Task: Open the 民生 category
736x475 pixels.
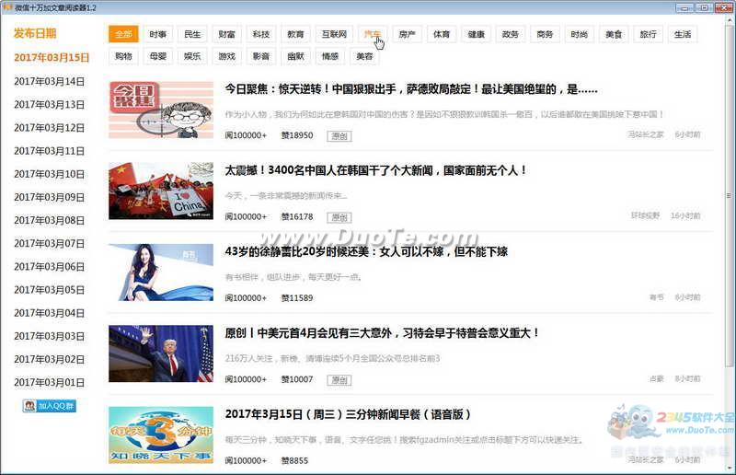Action: [x=192, y=34]
